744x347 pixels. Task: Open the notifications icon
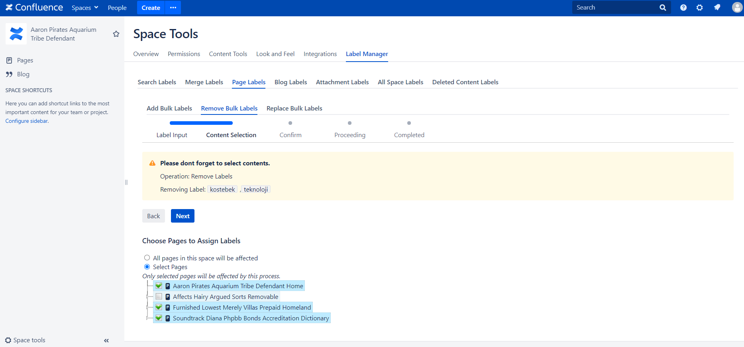pyautogui.click(x=717, y=8)
